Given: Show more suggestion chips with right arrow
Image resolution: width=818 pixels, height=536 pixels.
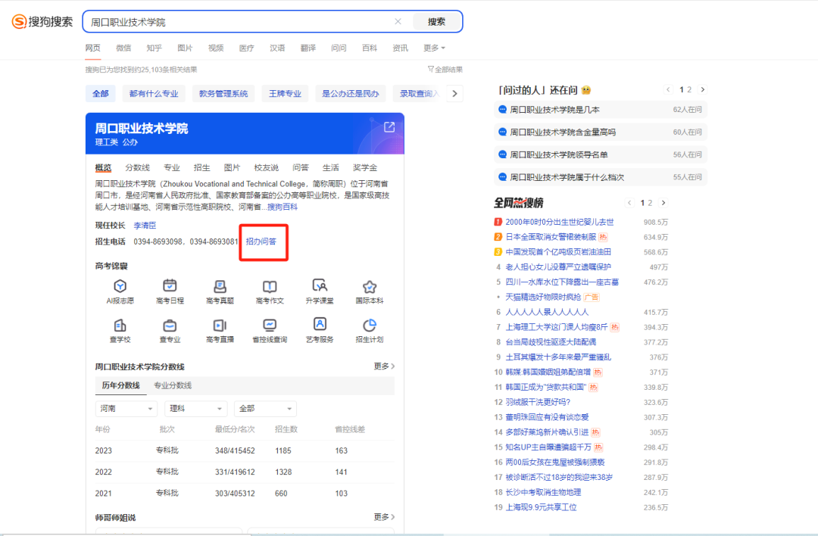Looking at the screenshot, I should tap(455, 94).
